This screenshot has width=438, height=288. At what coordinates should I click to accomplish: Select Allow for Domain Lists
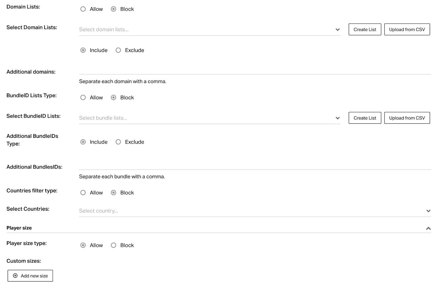tap(83, 9)
